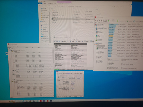Open View menu in HWMonitor
The image size is (143, 107).
11,46
